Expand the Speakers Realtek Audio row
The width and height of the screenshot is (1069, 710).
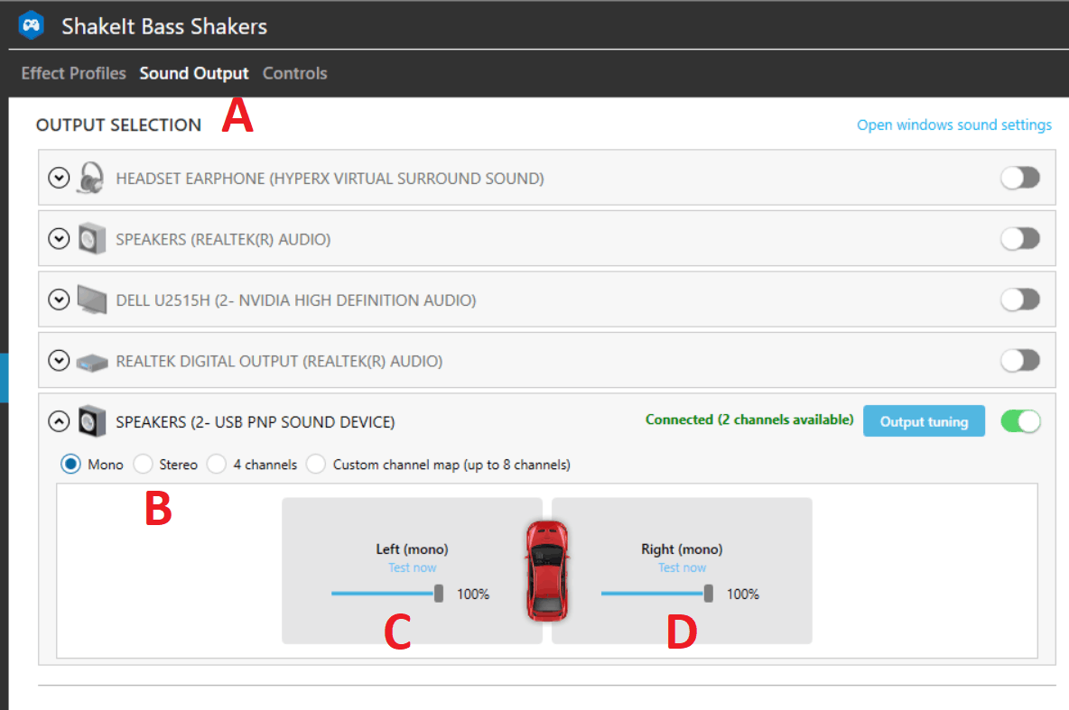tap(59, 239)
